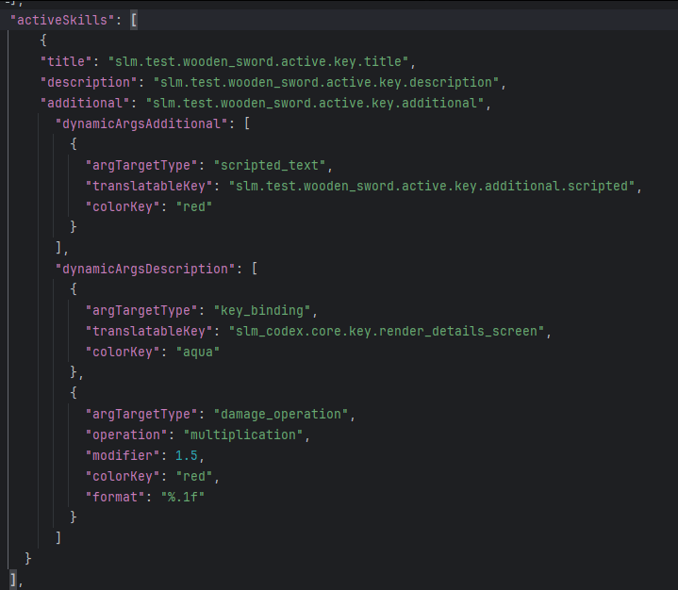Image resolution: width=678 pixels, height=590 pixels.
Task: Click the opening bracket after "activeSkills"
Action: coord(134,20)
